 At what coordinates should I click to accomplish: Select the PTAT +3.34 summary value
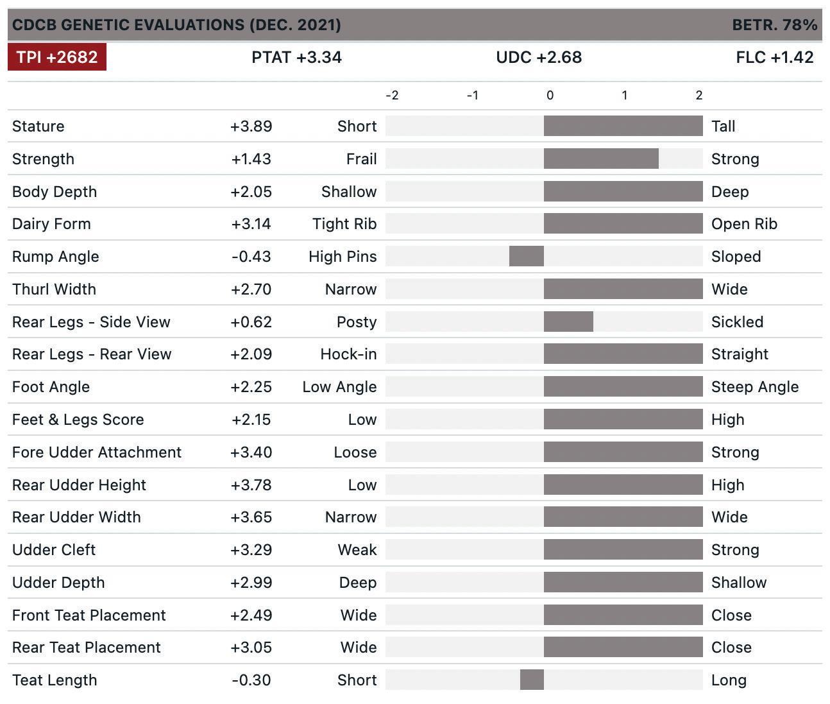click(296, 57)
